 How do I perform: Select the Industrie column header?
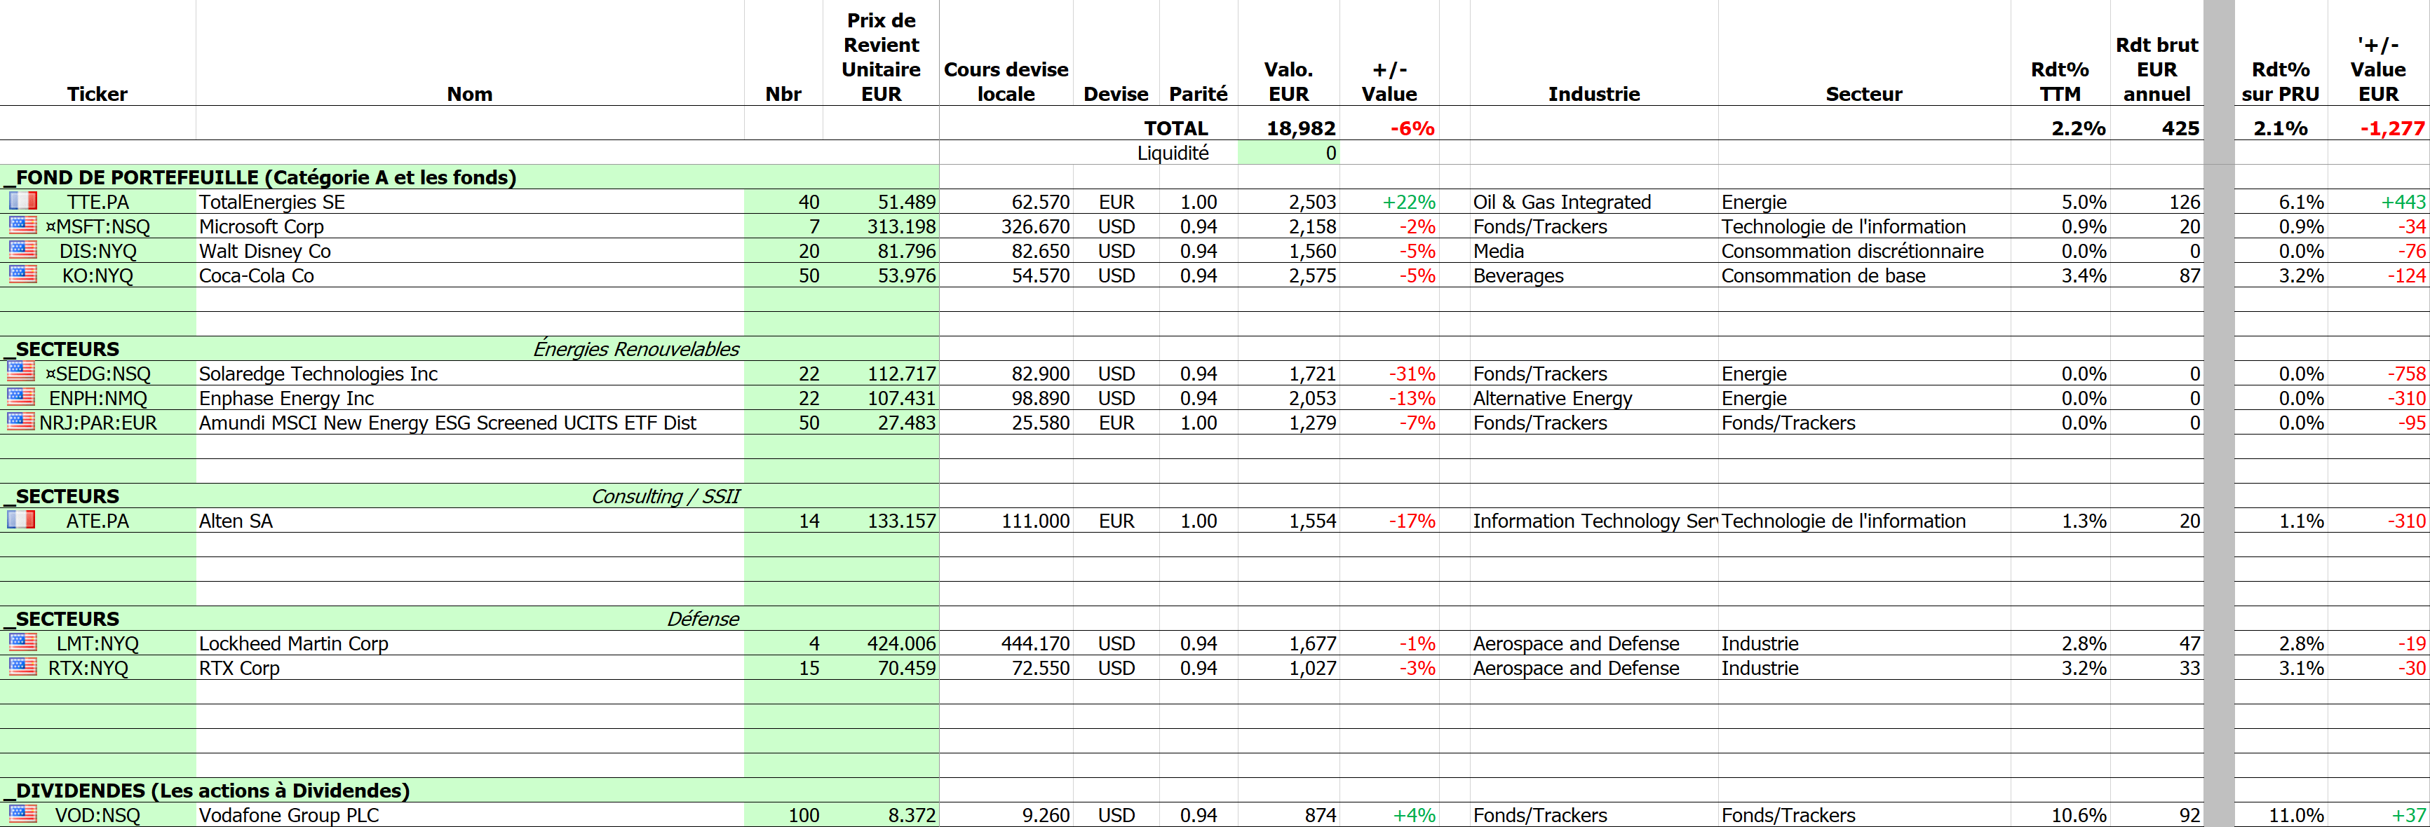click(1593, 93)
